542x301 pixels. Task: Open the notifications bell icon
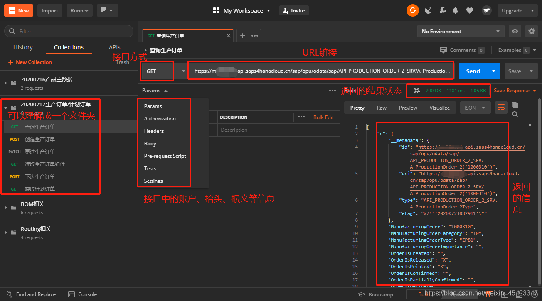pyautogui.click(x=456, y=11)
